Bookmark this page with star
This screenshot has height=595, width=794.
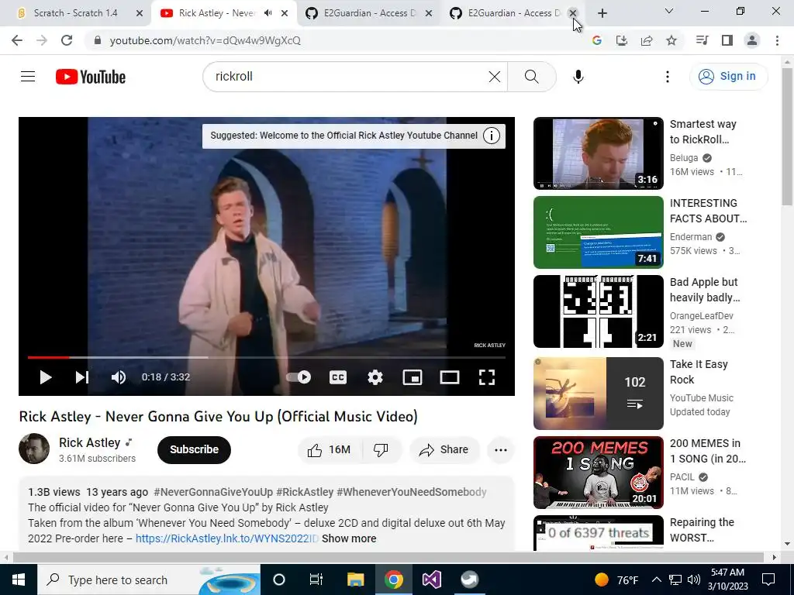coord(671,40)
